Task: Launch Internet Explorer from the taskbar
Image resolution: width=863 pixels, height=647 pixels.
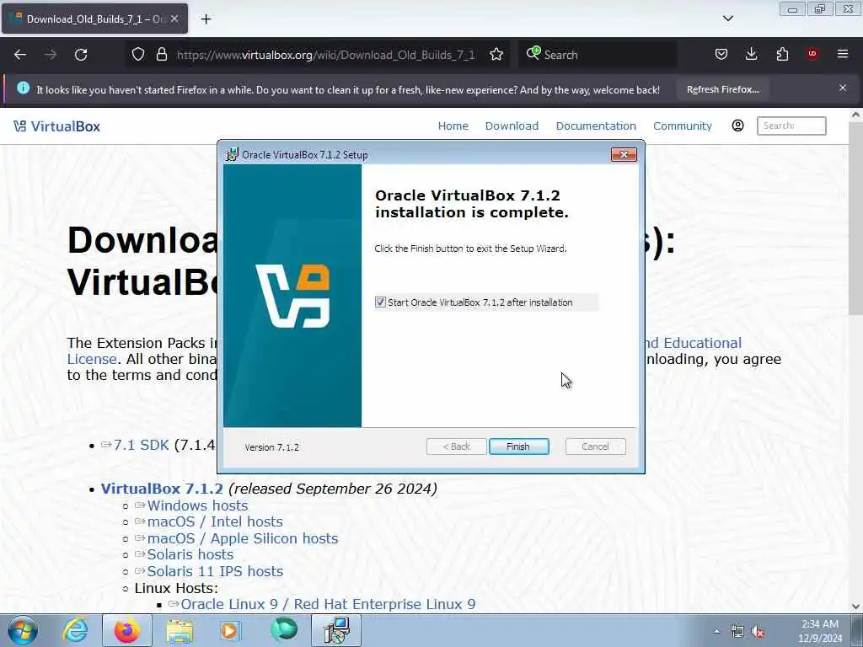Action: click(75, 630)
